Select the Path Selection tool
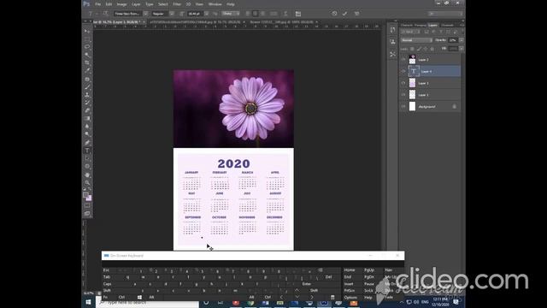 [87, 158]
